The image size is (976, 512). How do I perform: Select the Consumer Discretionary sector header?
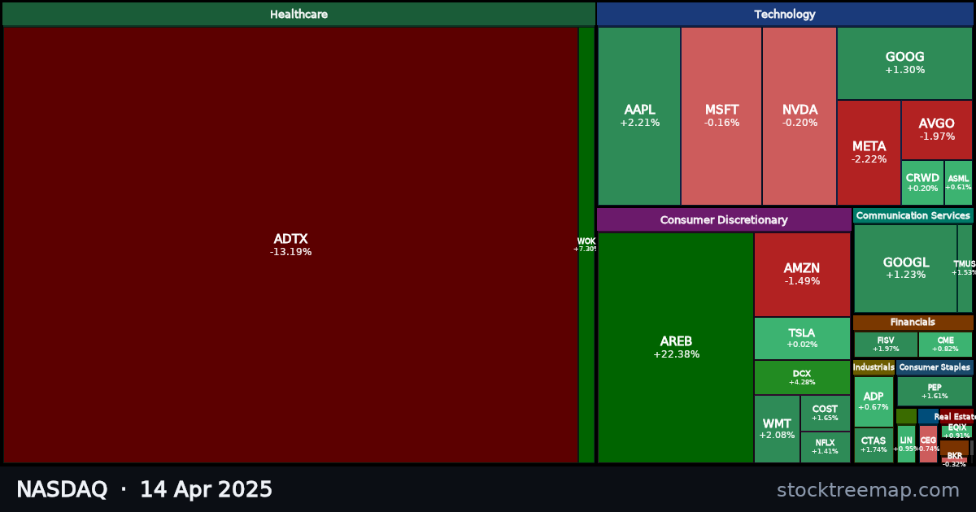coord(724,219)
